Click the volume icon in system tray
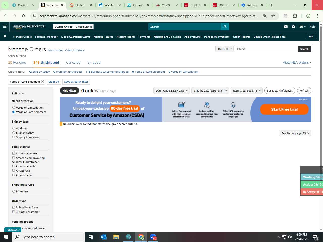323x242 pixels. pos(290,237)
